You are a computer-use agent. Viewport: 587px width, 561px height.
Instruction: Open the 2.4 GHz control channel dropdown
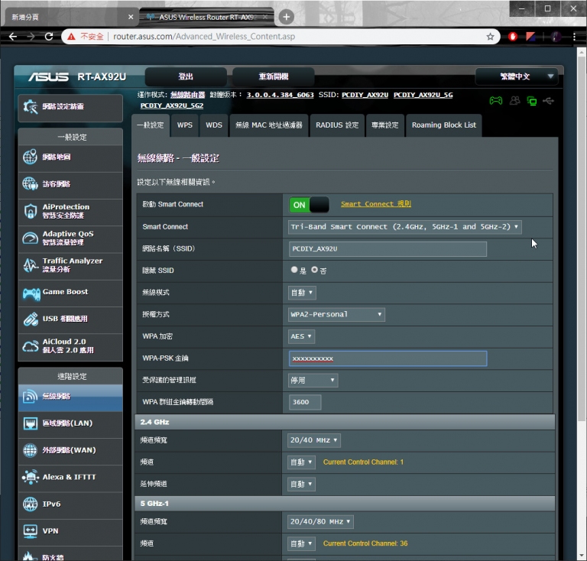pyautogui.click(x=301, y=462)
